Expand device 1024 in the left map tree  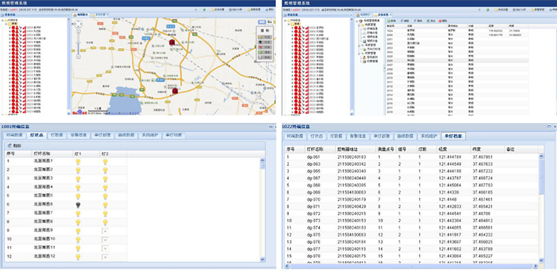point(10,27)
